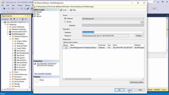Viewport: 169px width, 95px height.
Task: Open the File menu
Action: (x=2, y=5)
